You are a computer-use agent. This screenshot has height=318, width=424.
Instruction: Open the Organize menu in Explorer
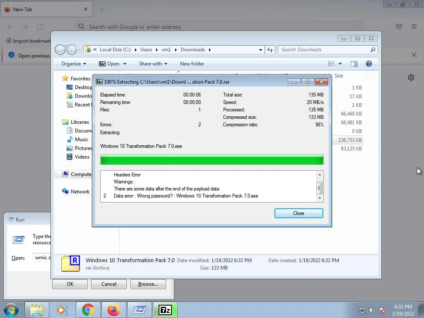[x=74, y=64]
